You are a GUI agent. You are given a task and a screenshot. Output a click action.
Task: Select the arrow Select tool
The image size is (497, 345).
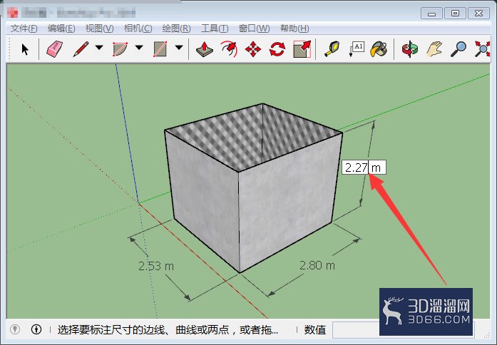[x=25, y=49]
